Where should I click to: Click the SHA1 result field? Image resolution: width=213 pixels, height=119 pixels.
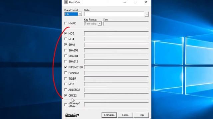[x=116, y=45]
